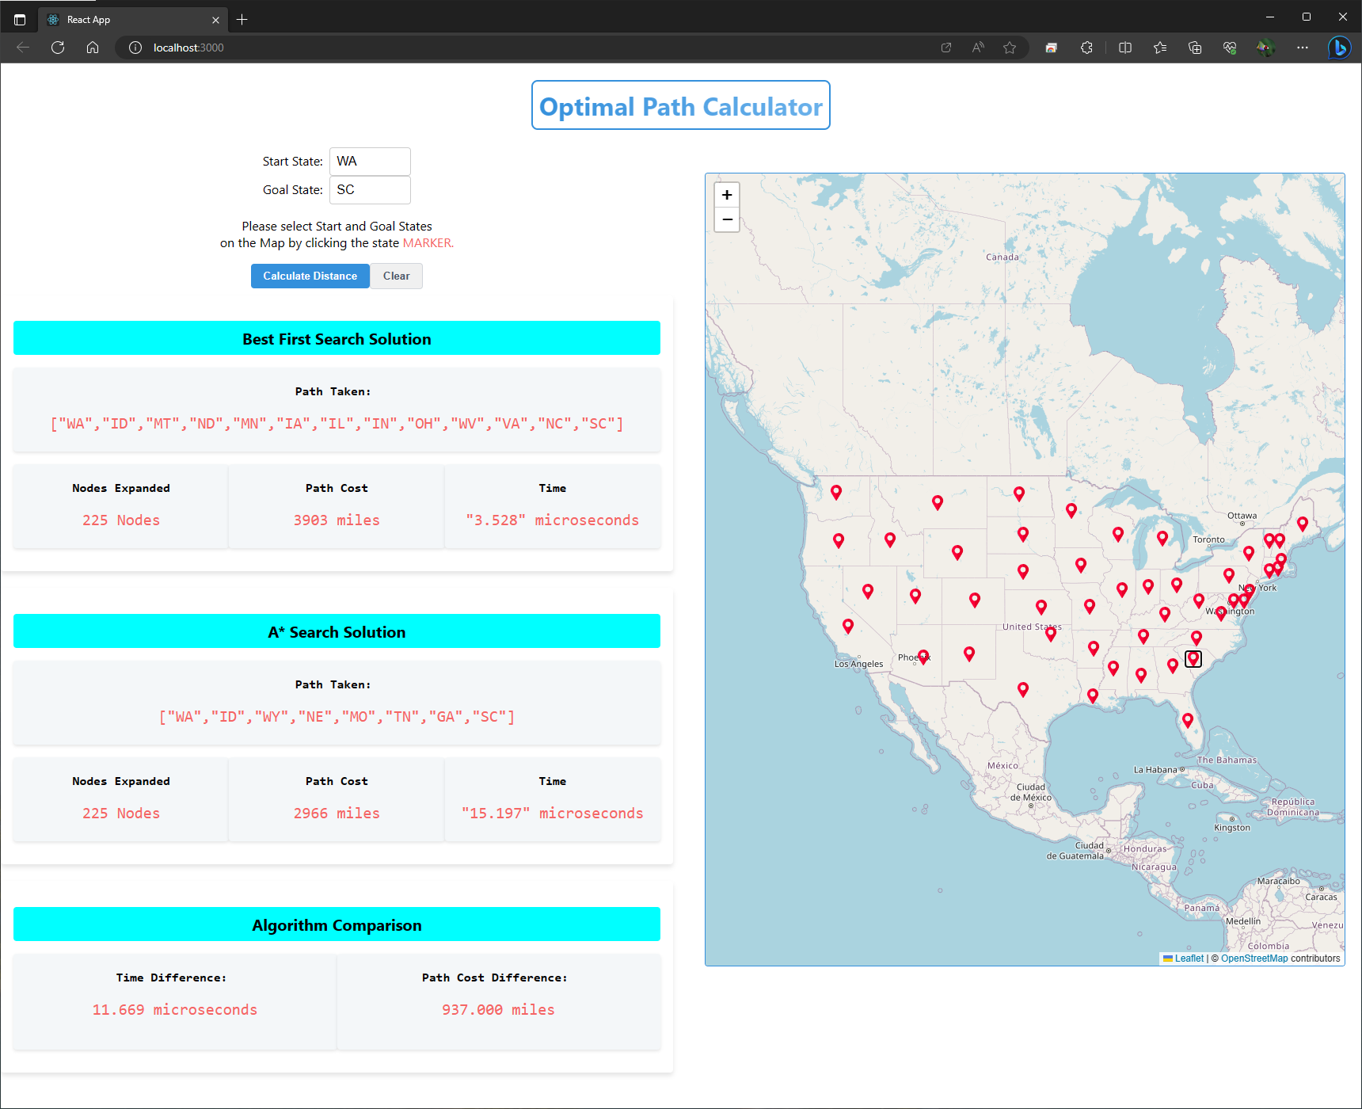
Task: Click the highlighted South Carolina marker
Action: click(x=1193, y=658)
